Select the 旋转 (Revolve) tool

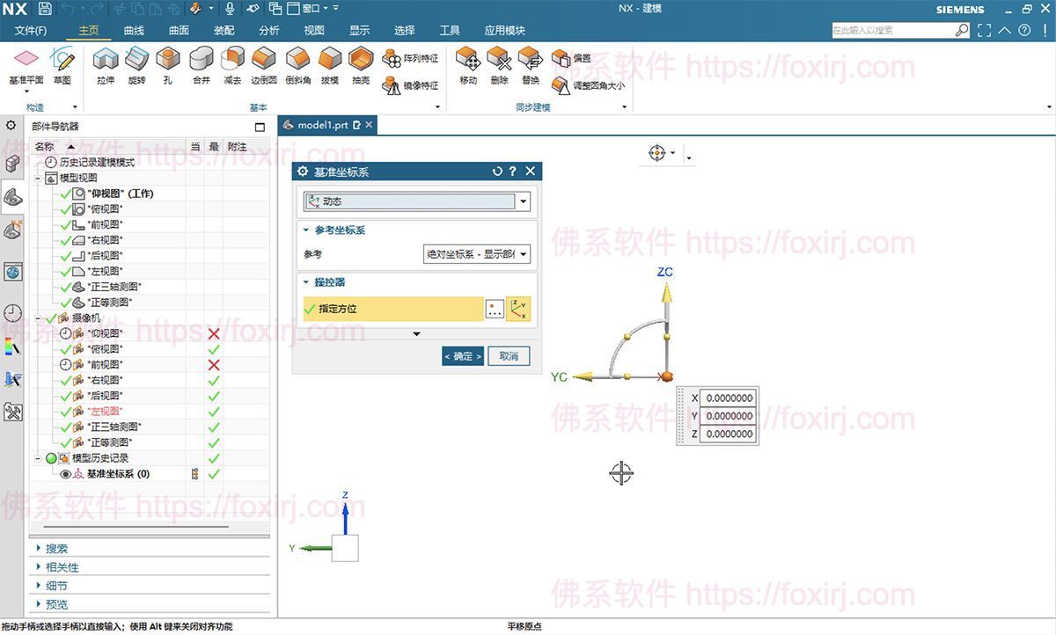[137, 63]
